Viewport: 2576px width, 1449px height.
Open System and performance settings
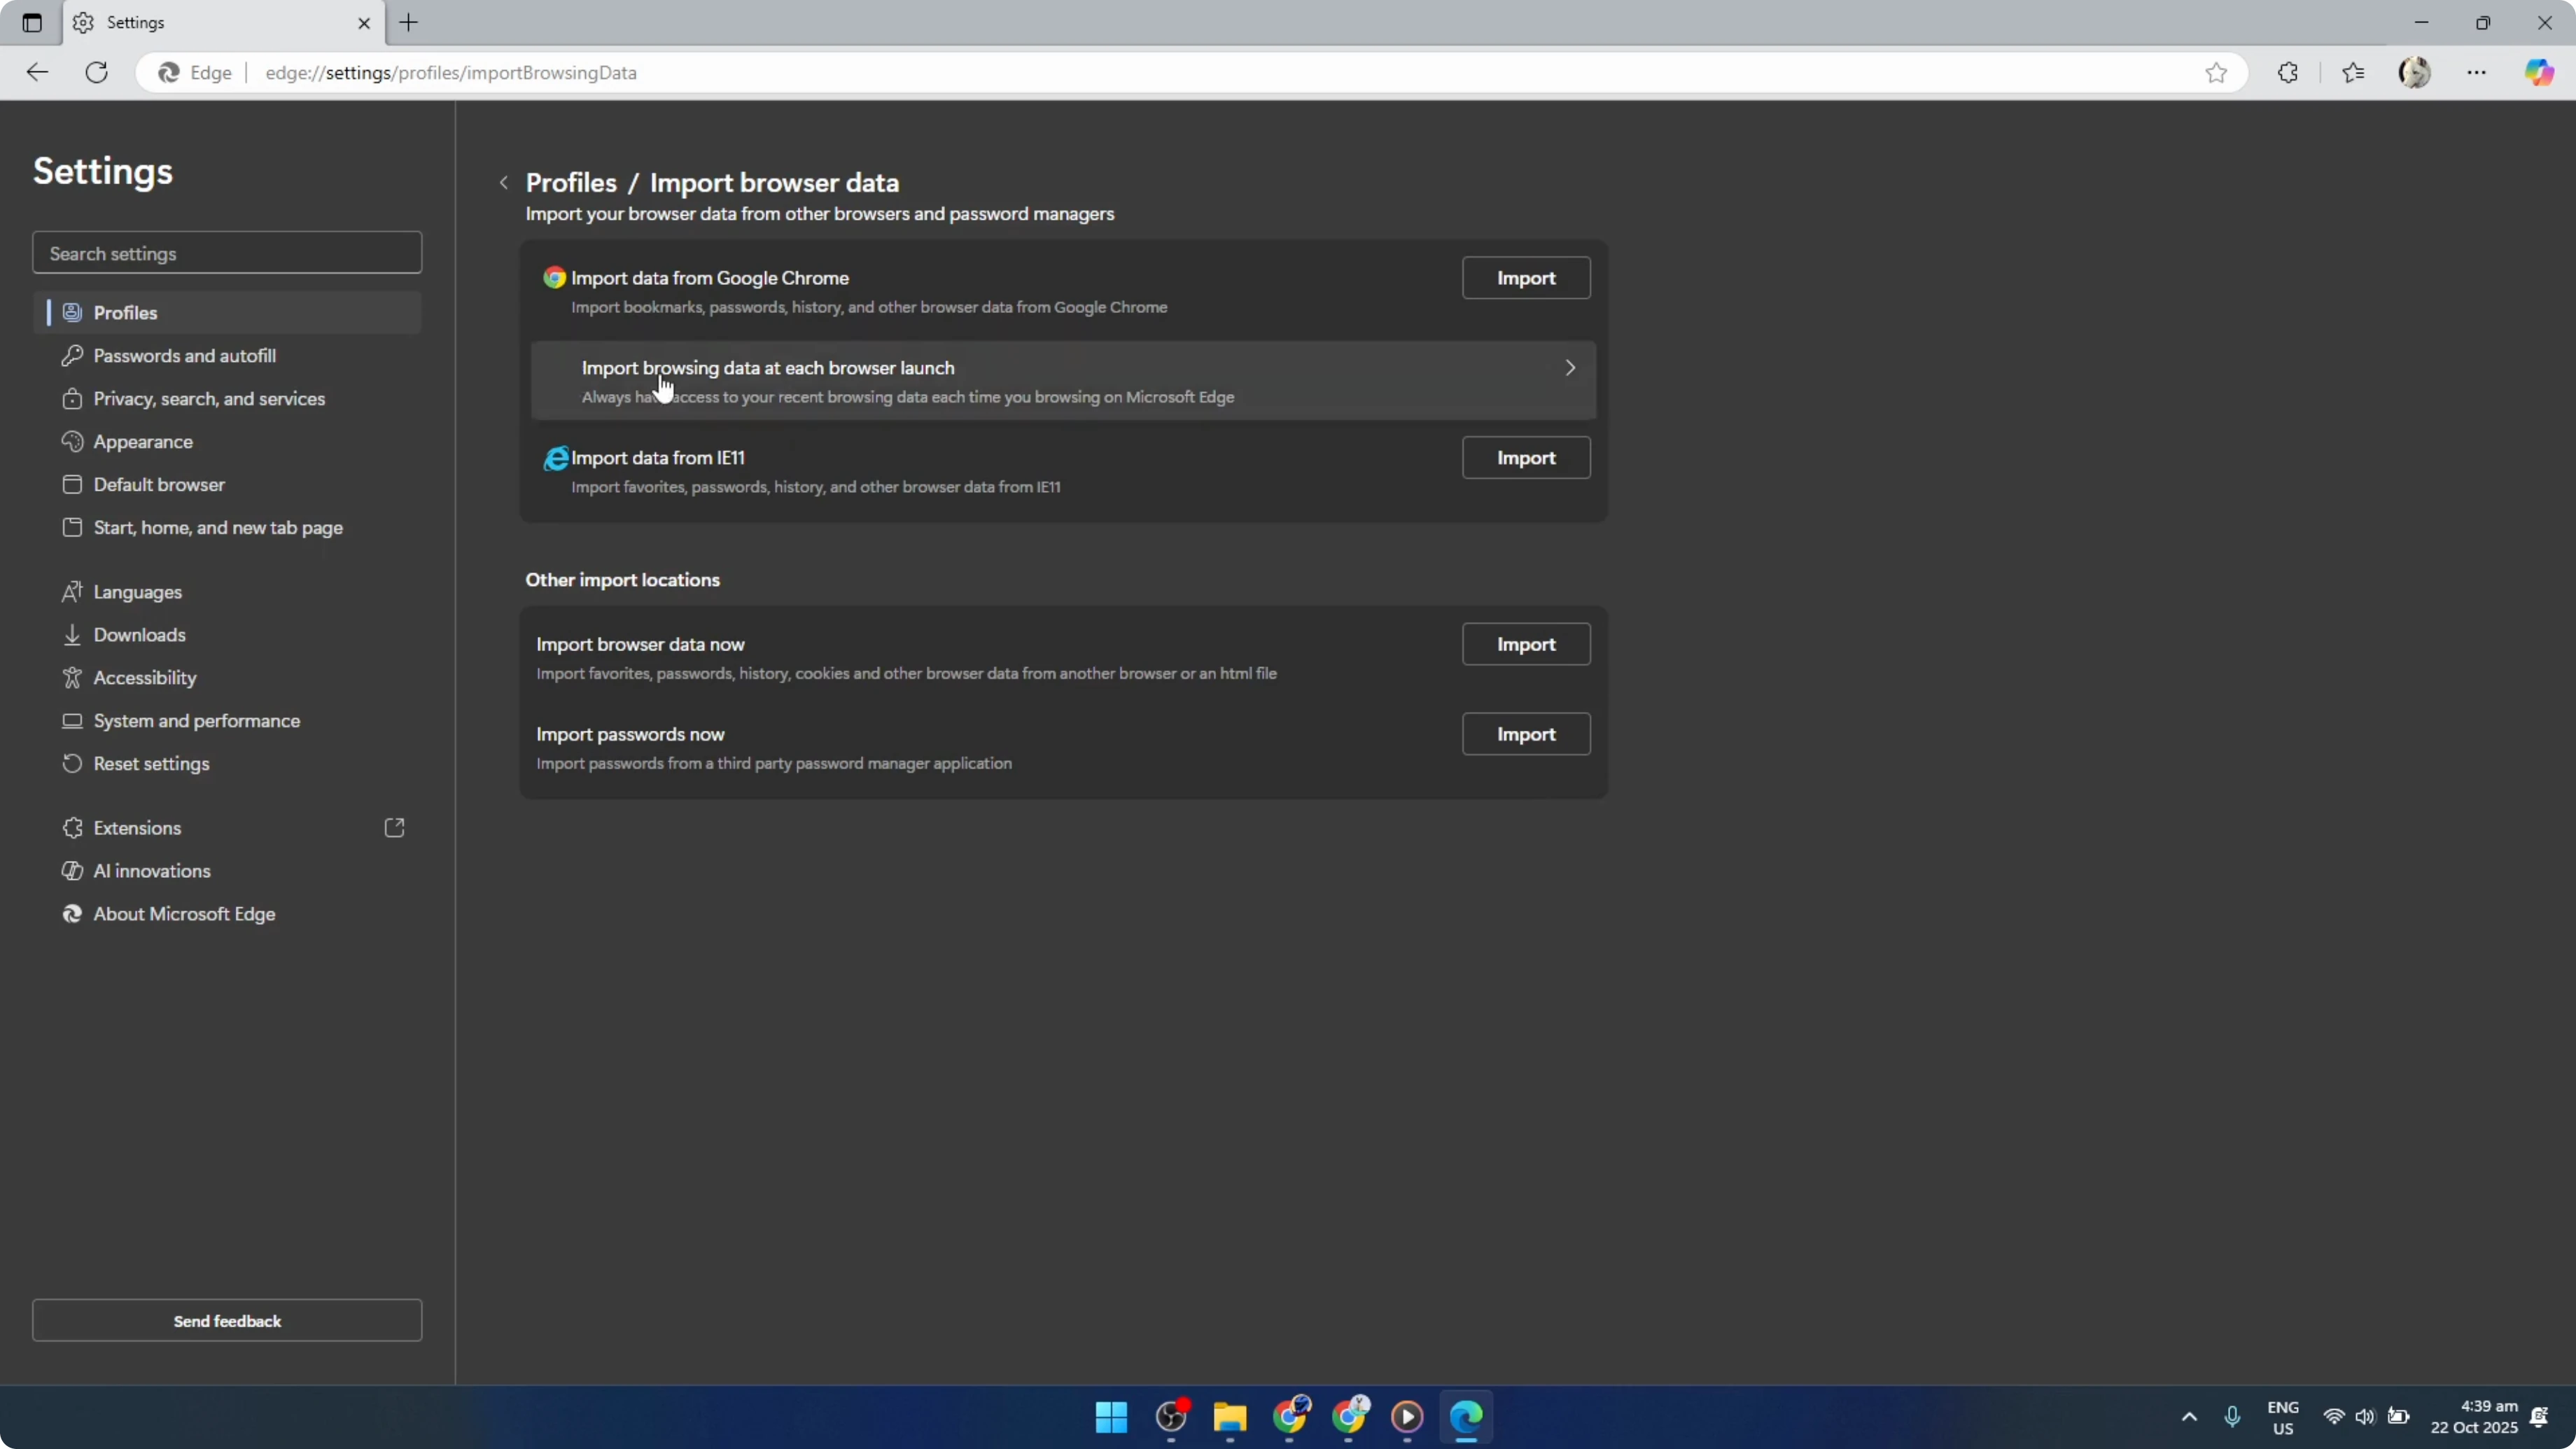tap(227, 721)
